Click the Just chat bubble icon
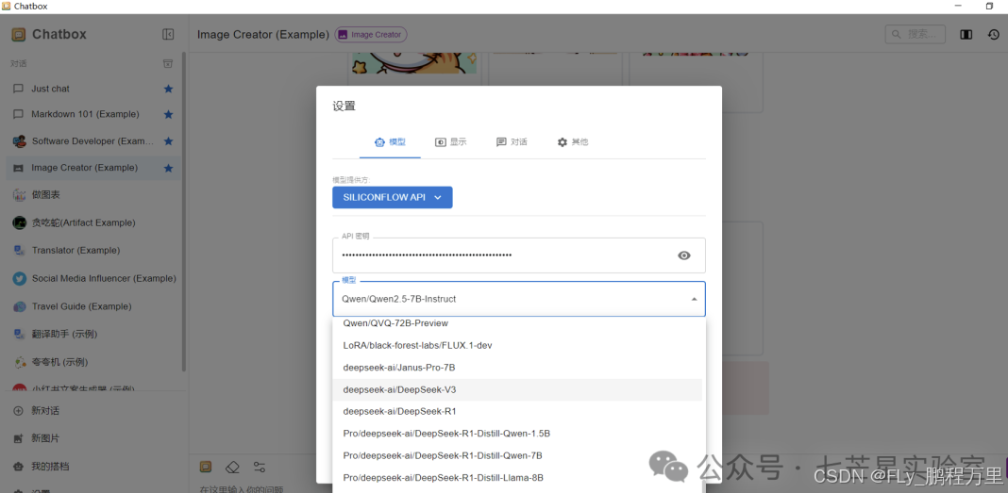 point(19,89)
